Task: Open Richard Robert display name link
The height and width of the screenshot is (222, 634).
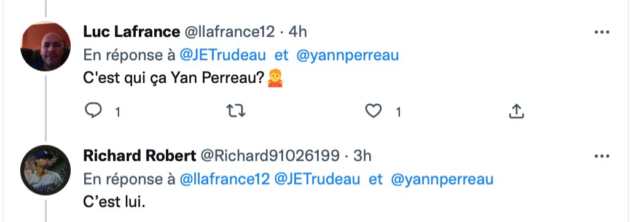Action: [x=140, y=155]
